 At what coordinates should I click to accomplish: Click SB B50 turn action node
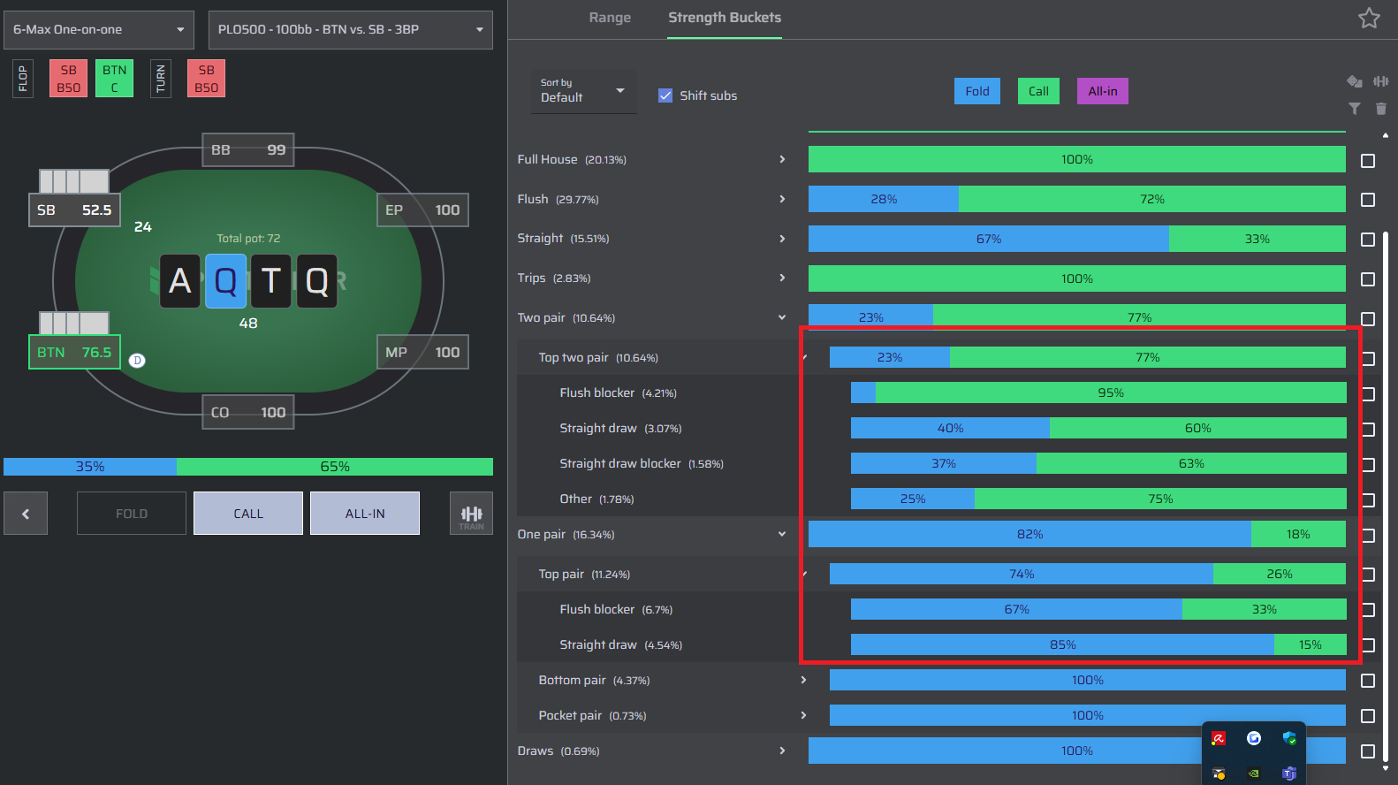pos(206,79)
